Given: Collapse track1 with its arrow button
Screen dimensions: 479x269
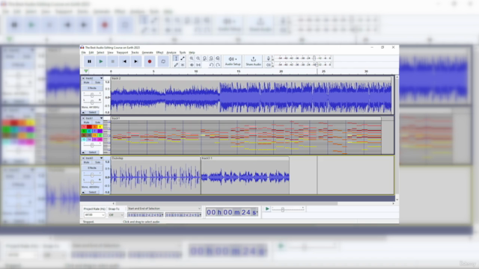Looking at the screenshot, I should click(x=83, y=152).
